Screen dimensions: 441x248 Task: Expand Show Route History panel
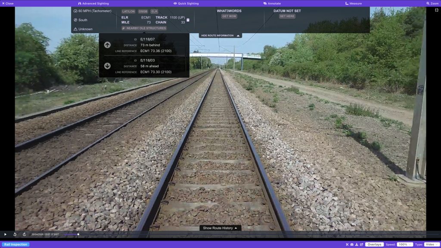point(220,228)
